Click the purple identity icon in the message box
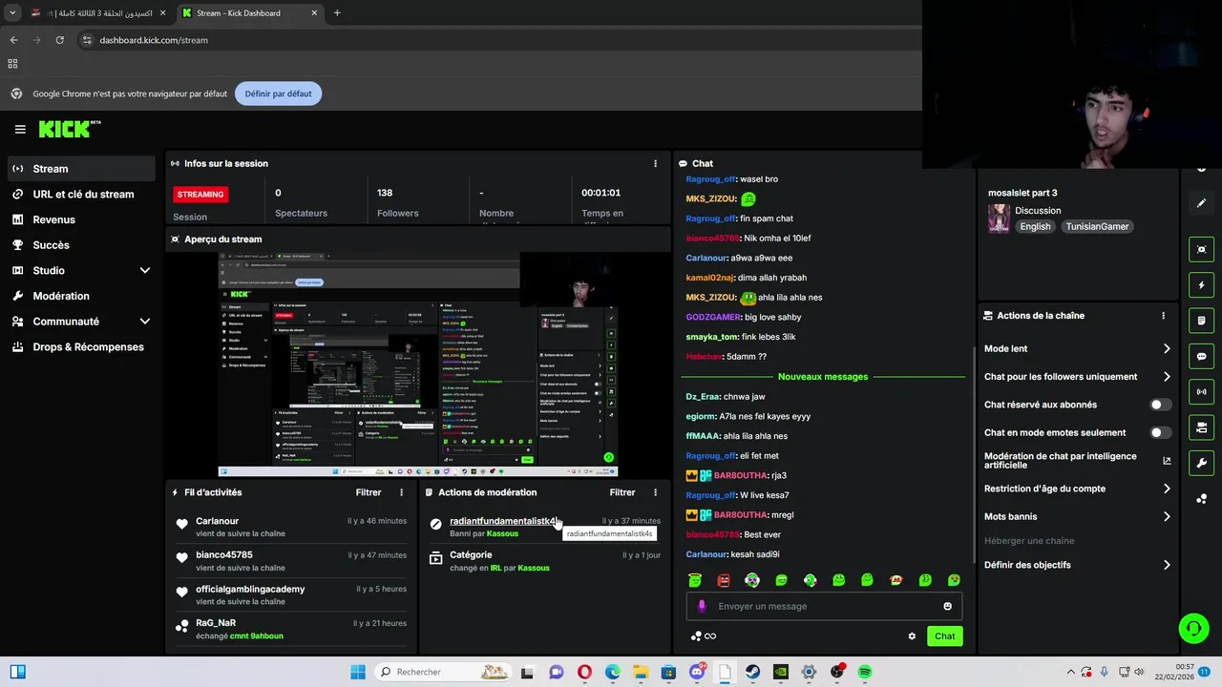 [702, 606]
